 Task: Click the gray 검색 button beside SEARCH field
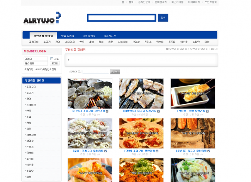click(x=115, y=72)
